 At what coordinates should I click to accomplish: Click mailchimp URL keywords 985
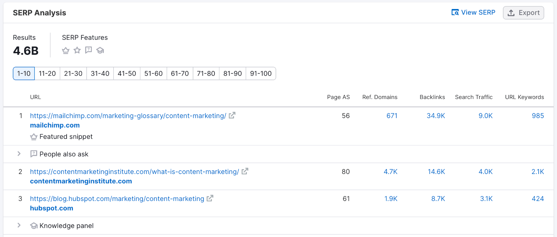[x=538, y=116]
